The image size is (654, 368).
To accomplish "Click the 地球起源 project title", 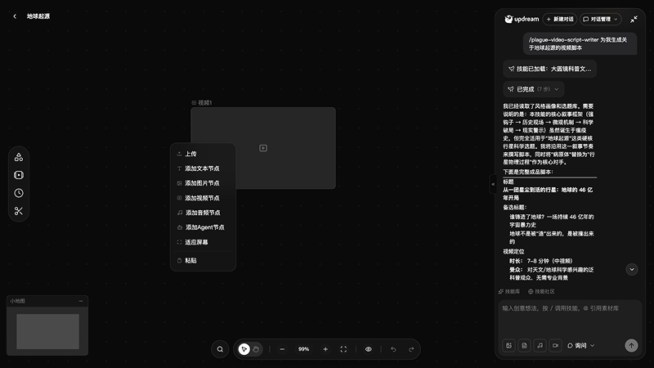I will coord(38,16).
